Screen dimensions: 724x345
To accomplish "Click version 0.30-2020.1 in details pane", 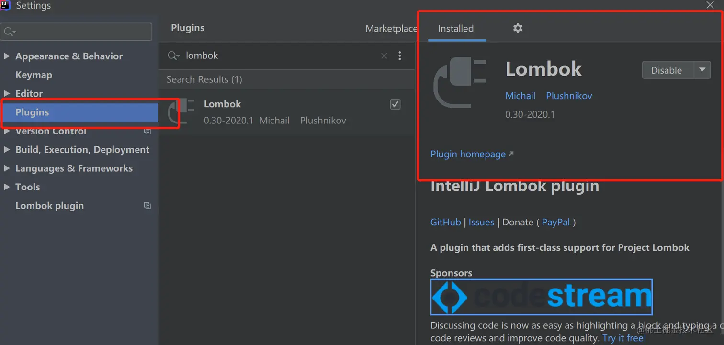I will tap(530, 114).
